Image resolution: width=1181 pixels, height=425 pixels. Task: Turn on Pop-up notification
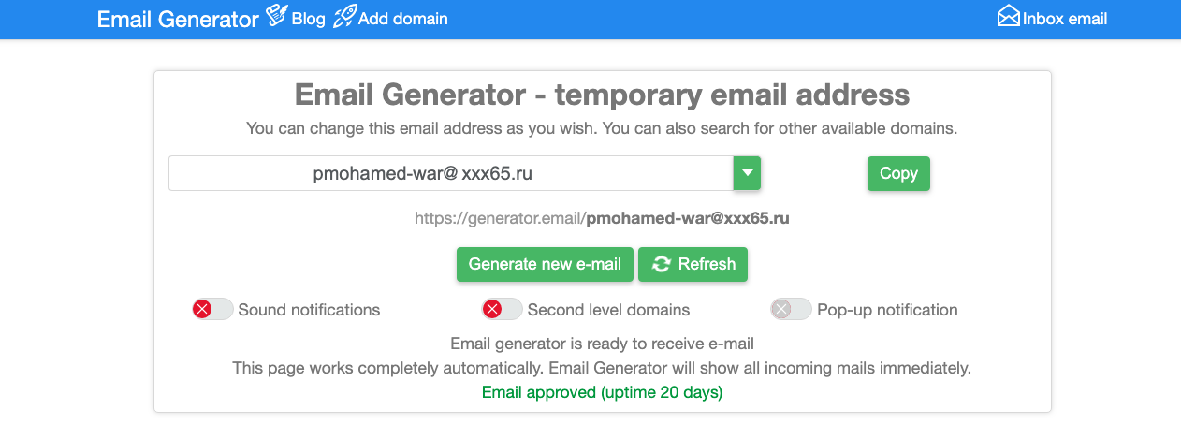791,309
